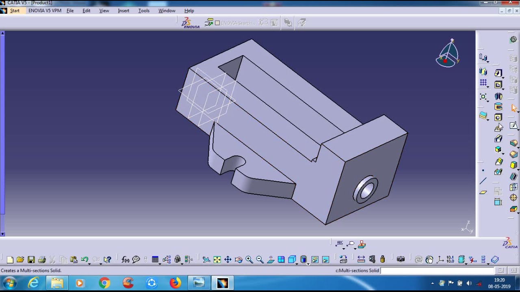Click the Select arrow cursor tool

[x=513, y=108]
